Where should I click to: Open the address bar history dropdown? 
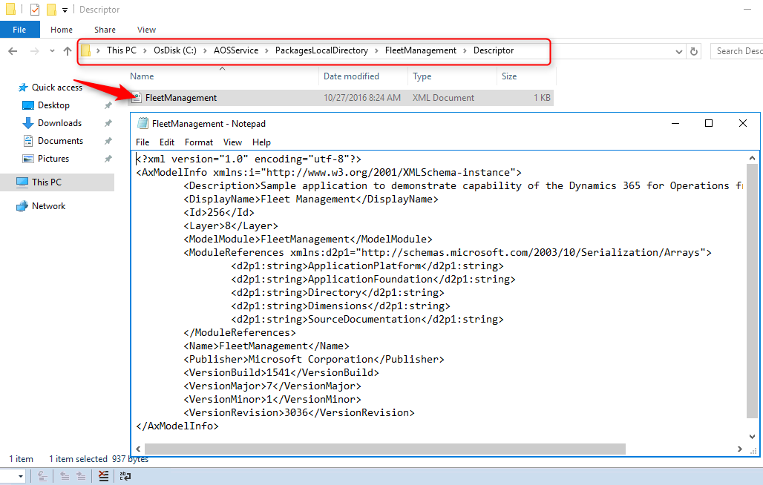click(679, 51)
